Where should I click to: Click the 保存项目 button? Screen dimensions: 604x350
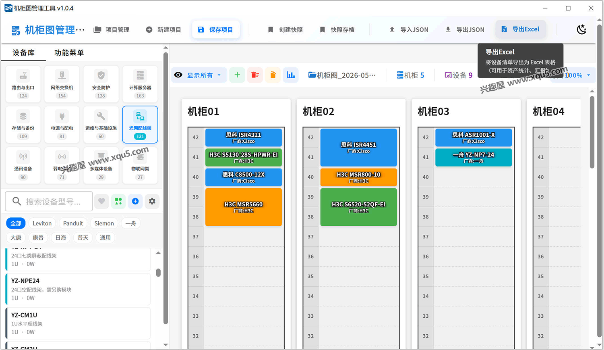[x=216, y=30]
